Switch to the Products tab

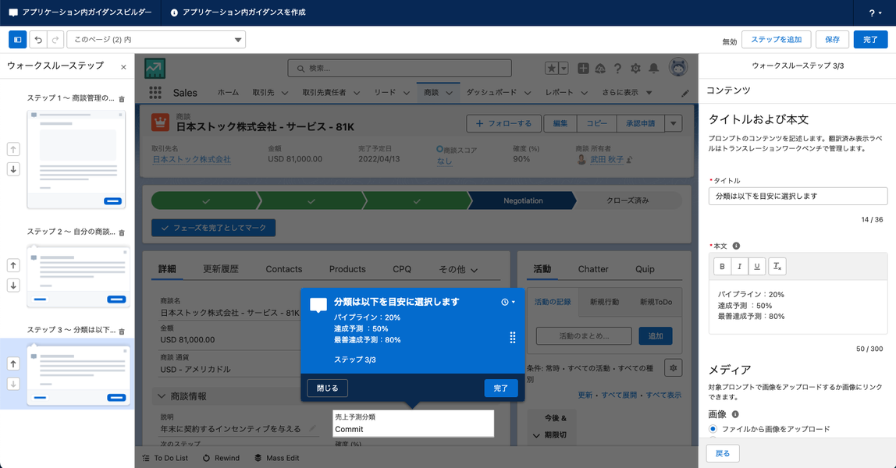[347, 269]
